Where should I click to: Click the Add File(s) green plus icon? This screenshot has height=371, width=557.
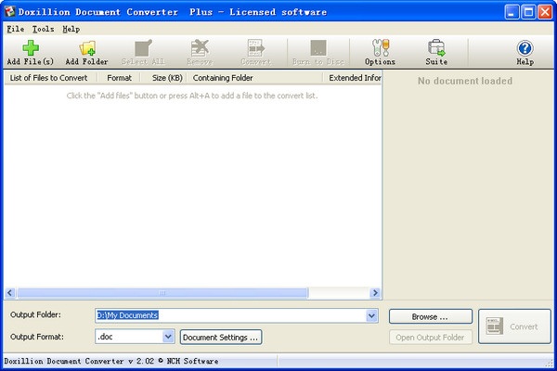31,48
